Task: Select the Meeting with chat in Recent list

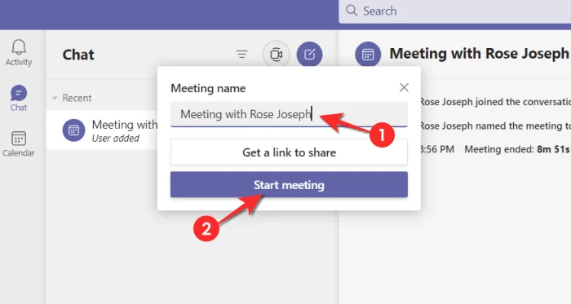Action: (x=102, y=130)
